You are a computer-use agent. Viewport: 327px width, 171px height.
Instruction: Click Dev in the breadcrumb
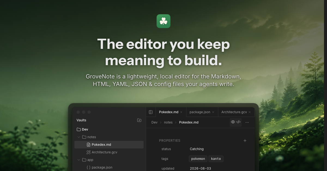click(x=155, y=122)
